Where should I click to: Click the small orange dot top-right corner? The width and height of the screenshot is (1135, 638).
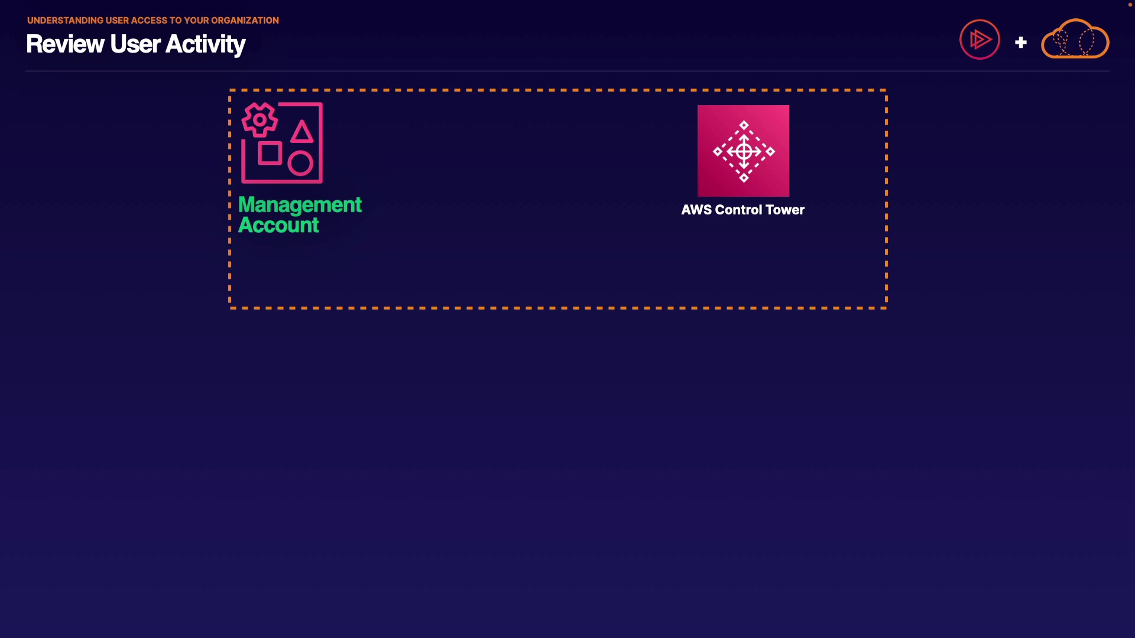pyautogui.click(x=1130, y=5)
